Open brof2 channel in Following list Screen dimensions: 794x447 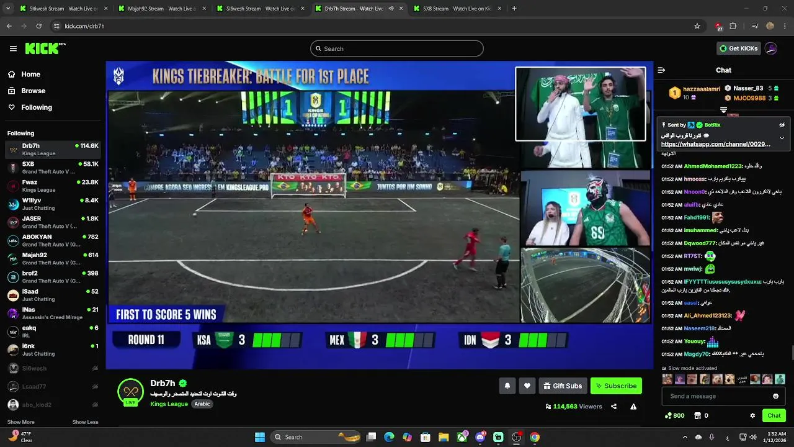pyautogui.click(x=53, y=277)
